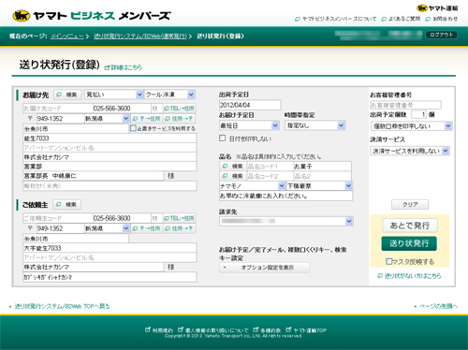The image size is (468, 350).
Task: Toggle the マスタ反映する checkbox
Action: 389,261
